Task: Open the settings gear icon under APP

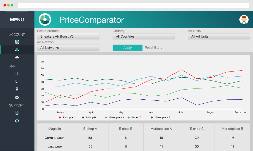Action: (x=17, y=97)
